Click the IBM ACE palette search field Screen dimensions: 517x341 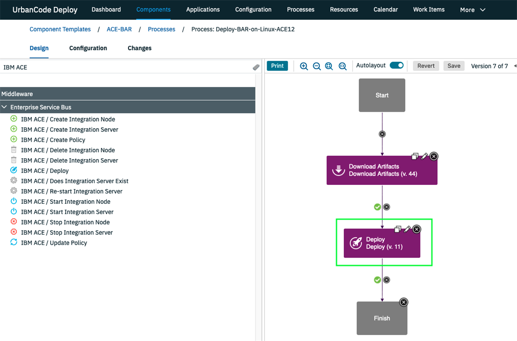tap(86, 67)
